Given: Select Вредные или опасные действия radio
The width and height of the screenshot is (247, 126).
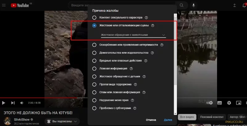Looking at the screenshot, I should [x=94, y=61].
